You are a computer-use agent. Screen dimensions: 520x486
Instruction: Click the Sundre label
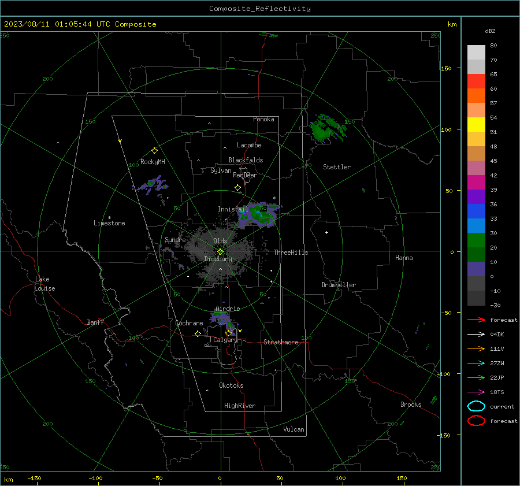click(175, 239)
